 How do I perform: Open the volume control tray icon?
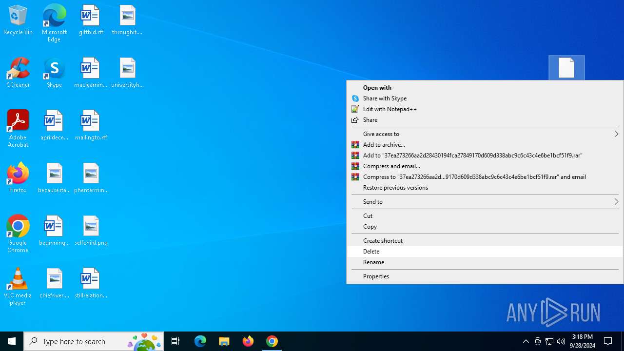click(561, 341)
